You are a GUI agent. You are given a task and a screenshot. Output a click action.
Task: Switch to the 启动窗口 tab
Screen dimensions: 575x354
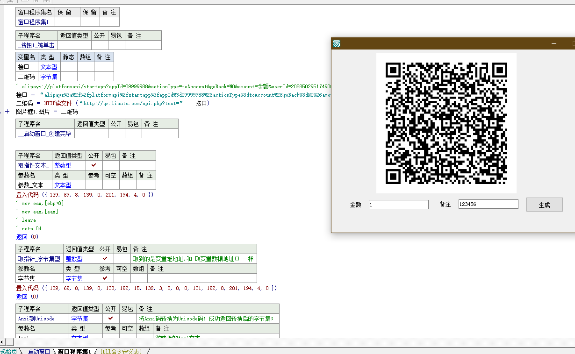click(x=39, y=351)
